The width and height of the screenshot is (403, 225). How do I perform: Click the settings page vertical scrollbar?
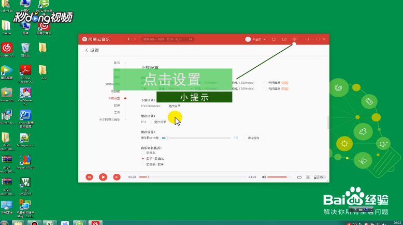[328, 123]
